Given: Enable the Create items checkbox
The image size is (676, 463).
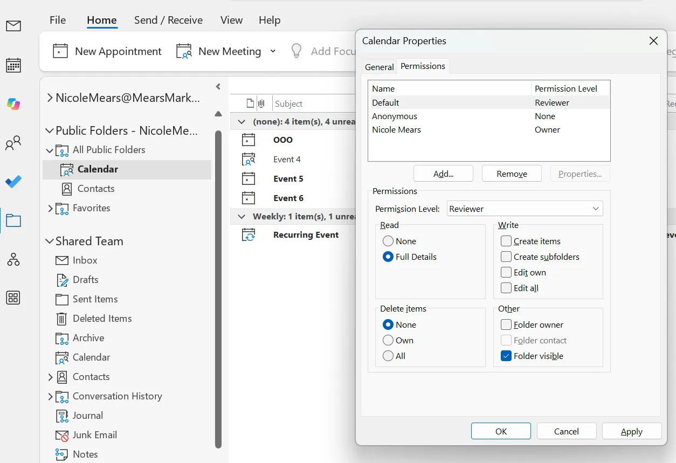Looking at the screenshot, I should 506,241.
